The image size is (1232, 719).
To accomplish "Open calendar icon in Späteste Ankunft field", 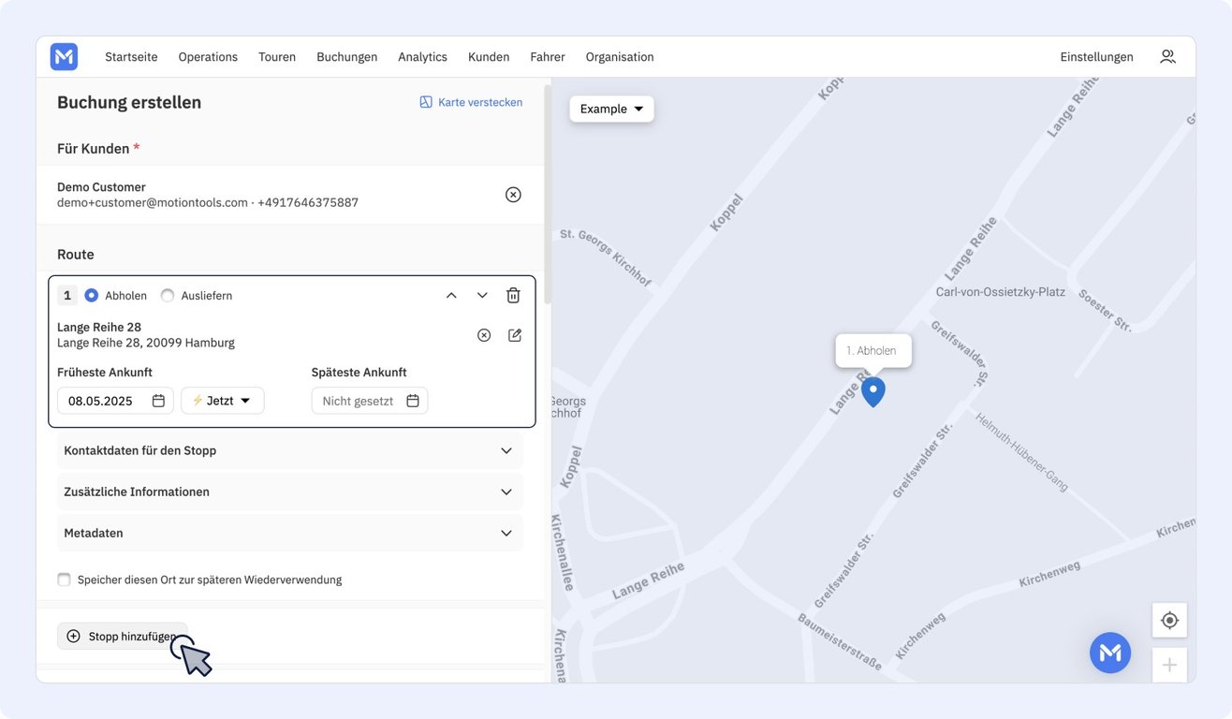I will coord(413,401).
